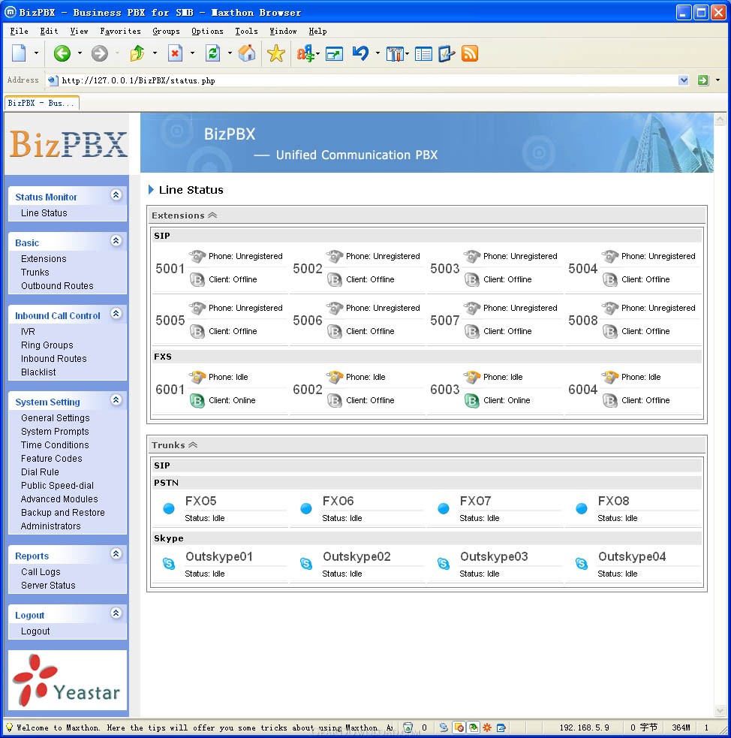Viewport: 731px width, 738px height.
Task: Click the Skype icon for Outskype04
Action: 582,563
